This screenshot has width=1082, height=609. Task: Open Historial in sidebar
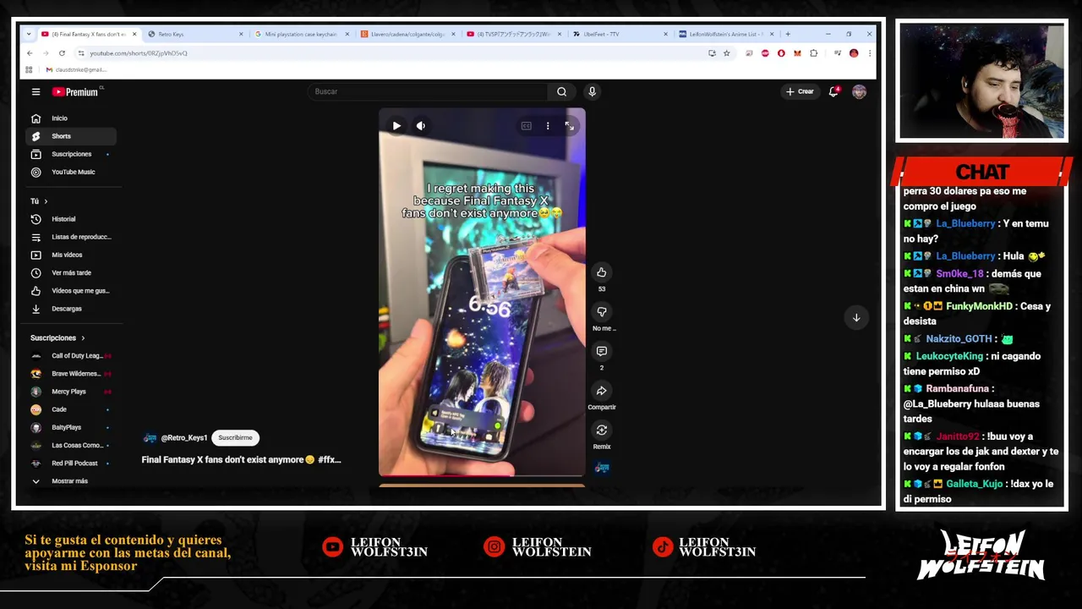coord(71,219)
